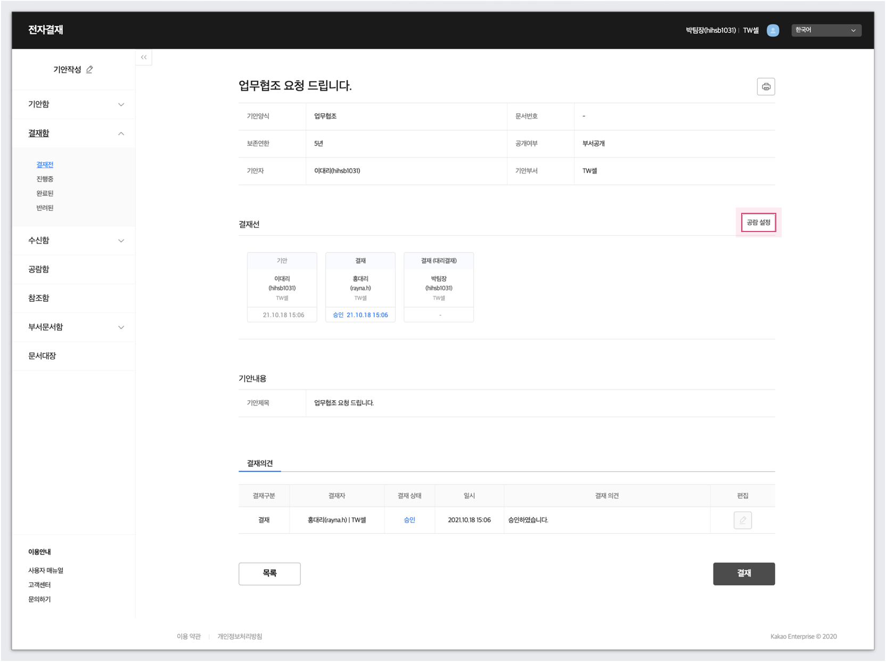Click 박팀장(hihsb1031) user name in header
The image size is (886, 662).
click(x=710, y=30)
